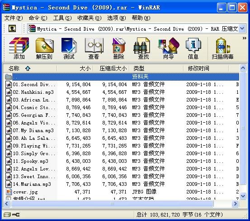Open the 工具(S) menu
Image resolution: width=250 pixels, height=221 pixels.
pos(62,18)
